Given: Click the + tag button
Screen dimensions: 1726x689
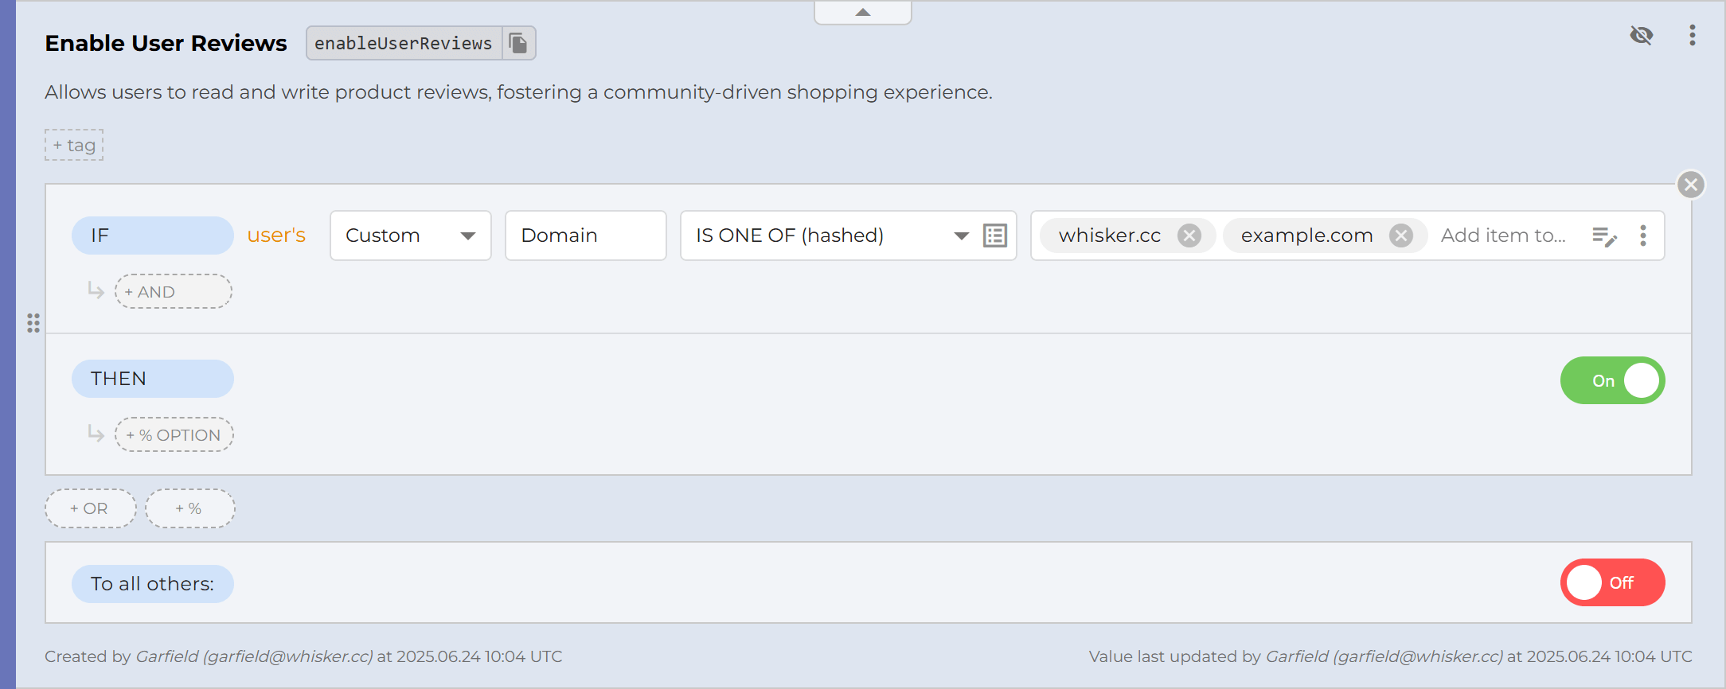Looking at the screenshot, I should tap(74, 145).
